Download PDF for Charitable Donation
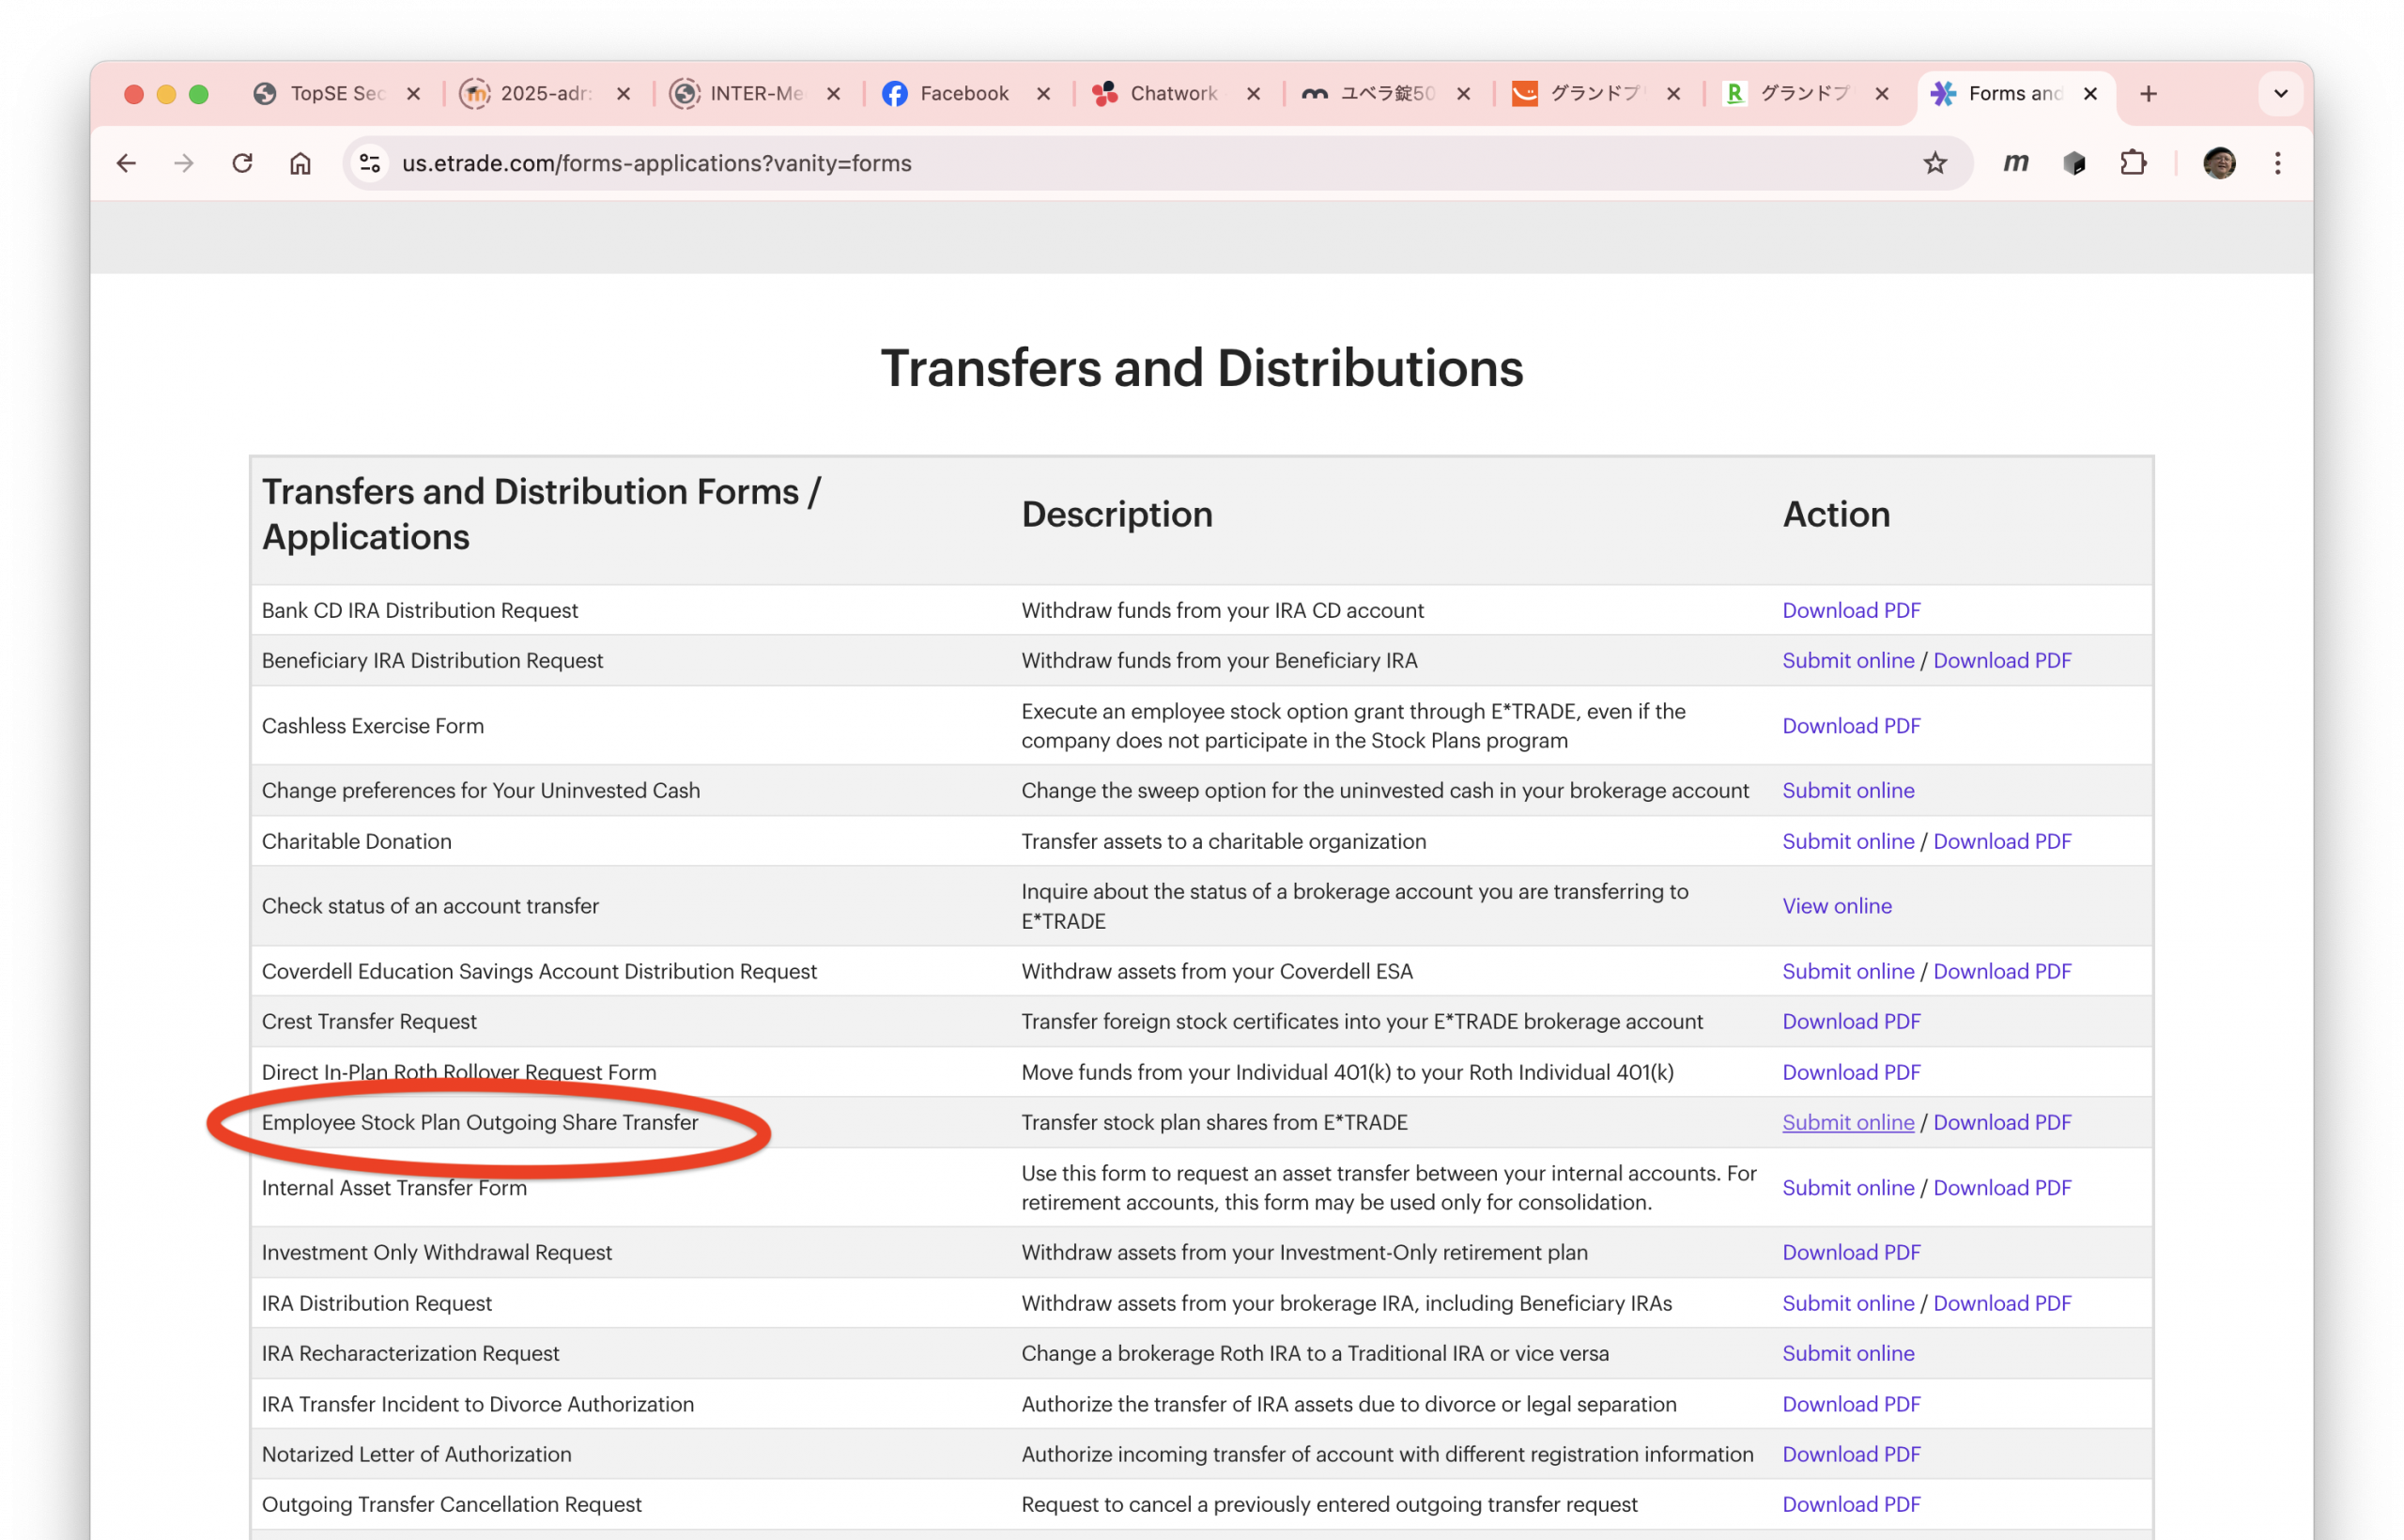 (x=2001, y=841)
